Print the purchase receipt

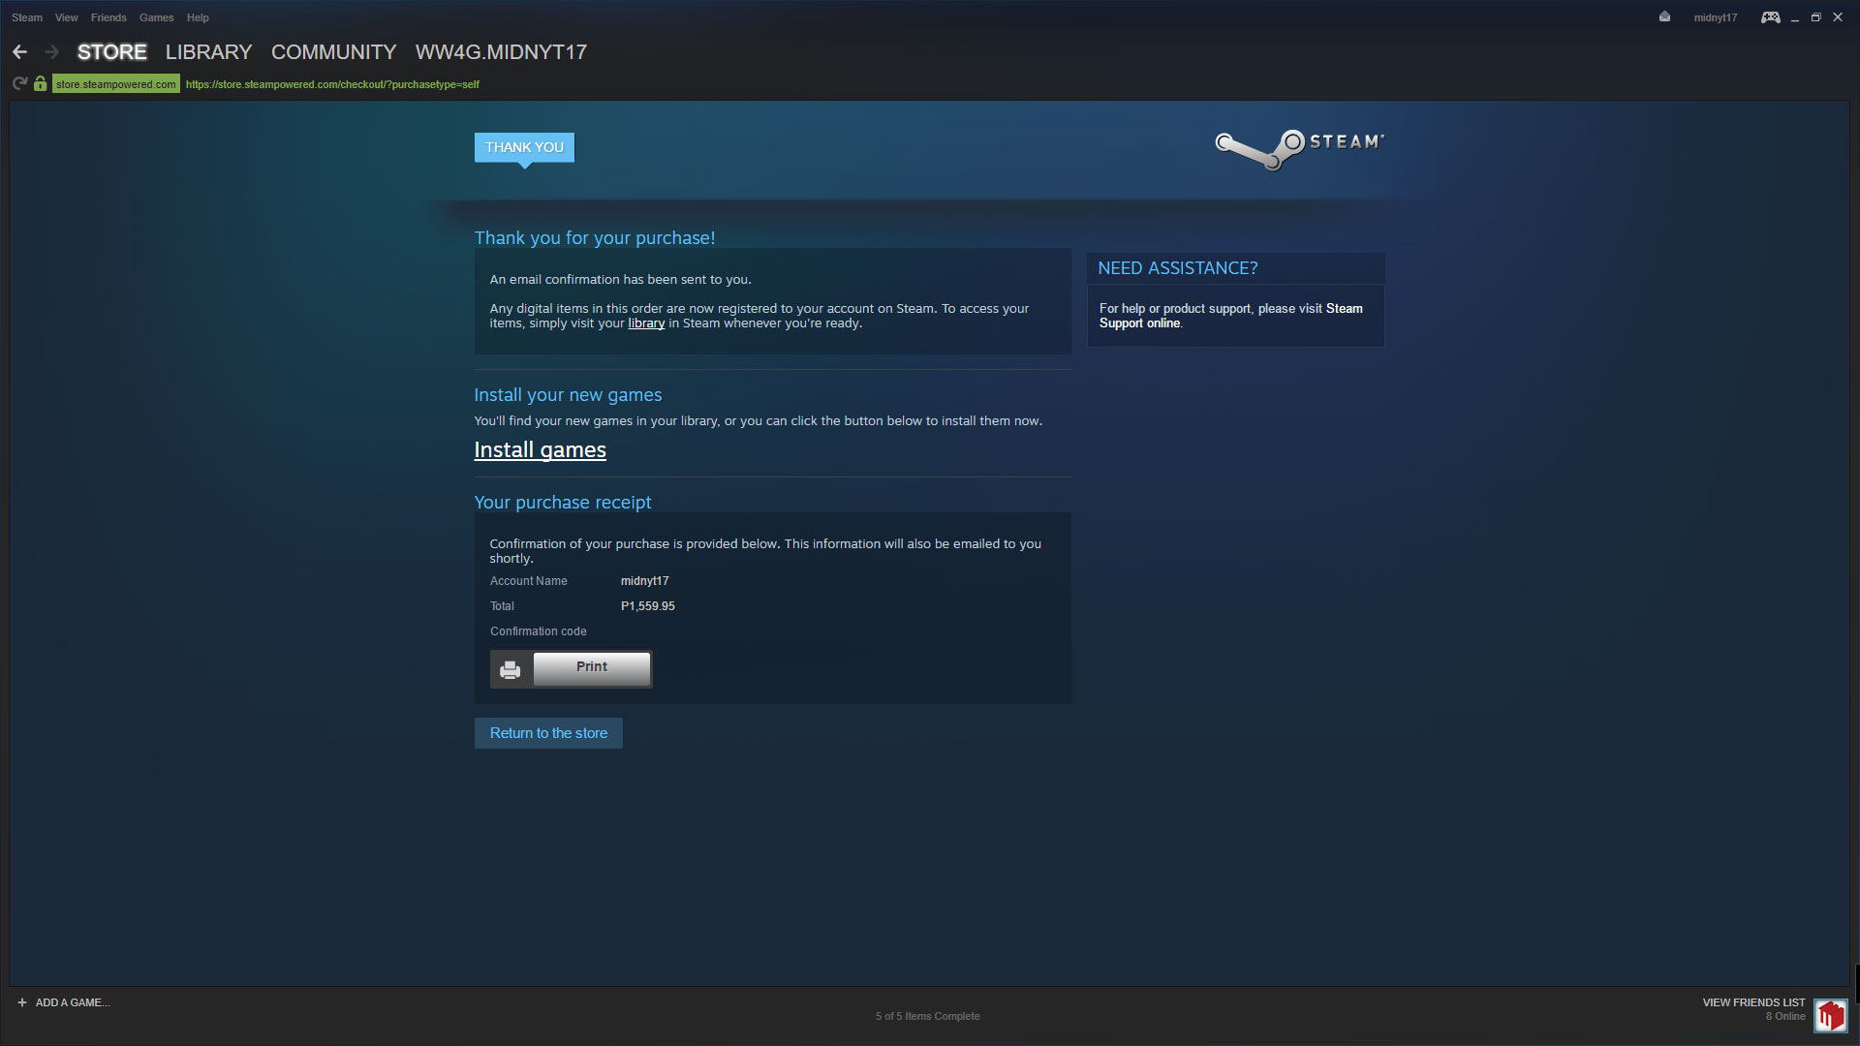[x=592, y=667]
